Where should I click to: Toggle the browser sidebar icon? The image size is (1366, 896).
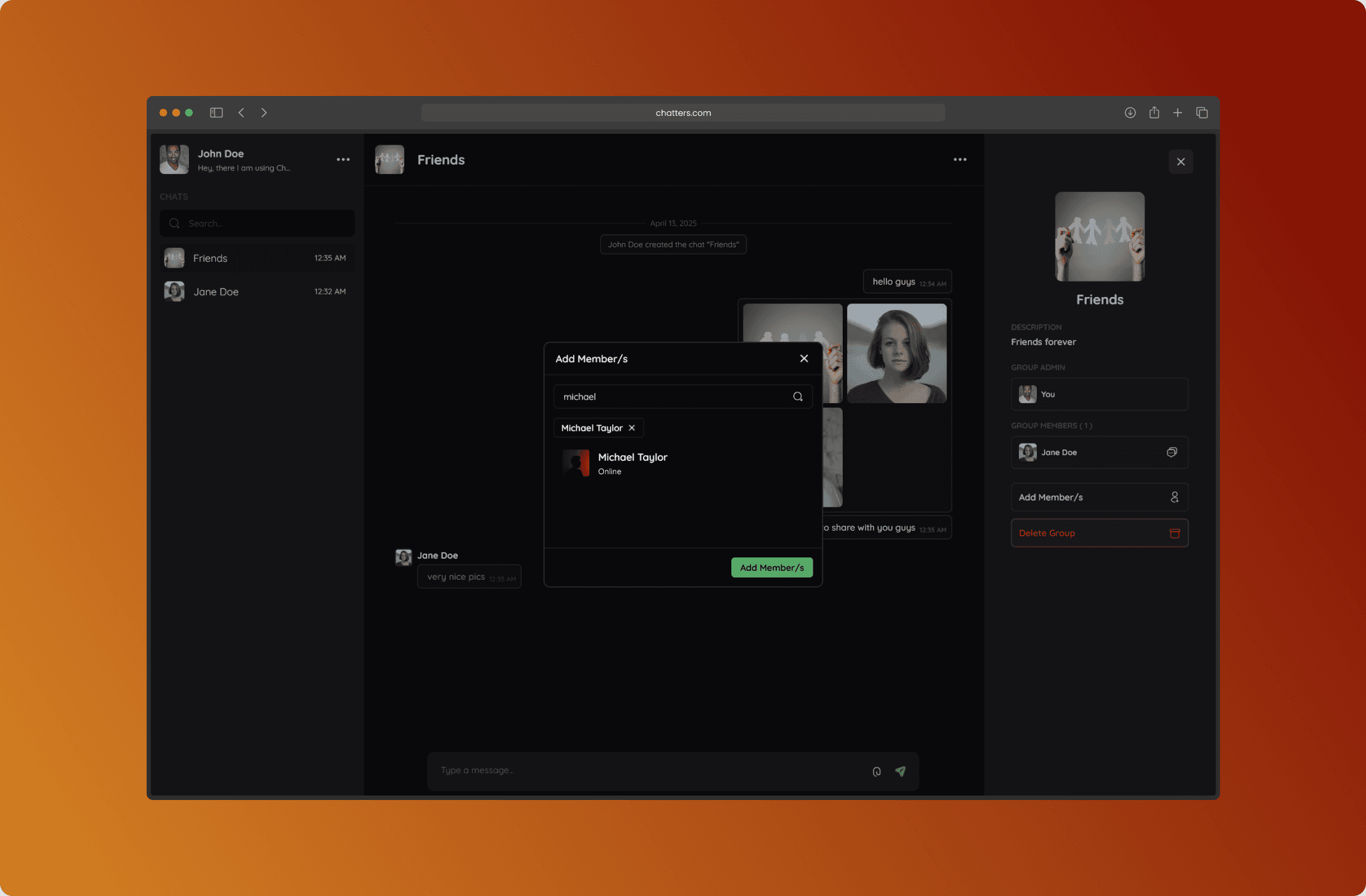[216, 113]
